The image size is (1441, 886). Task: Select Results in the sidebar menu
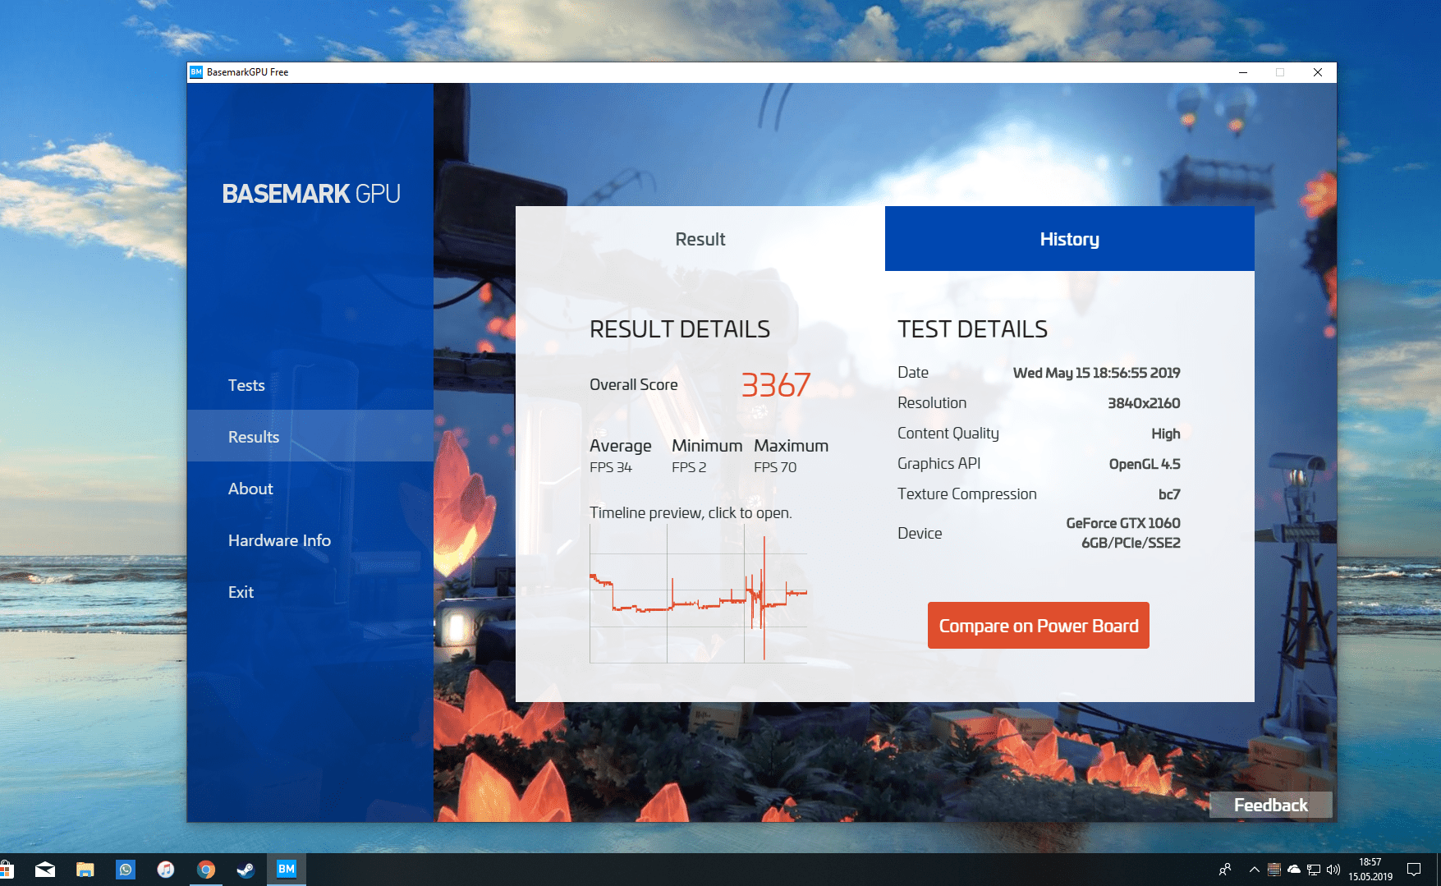310,436
